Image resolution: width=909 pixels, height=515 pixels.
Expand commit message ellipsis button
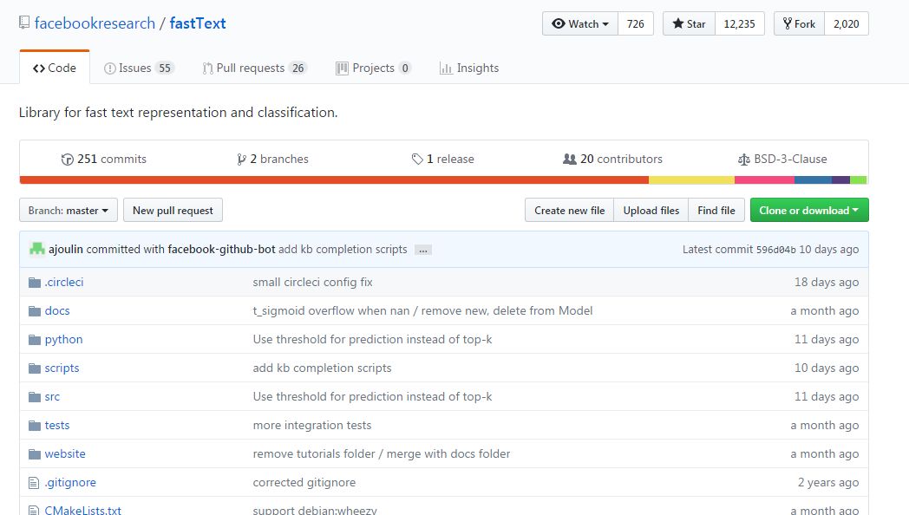coord(423,251)
